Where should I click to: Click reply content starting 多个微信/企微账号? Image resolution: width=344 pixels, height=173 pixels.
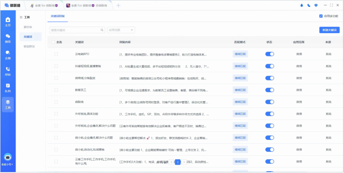coord(164,102)
